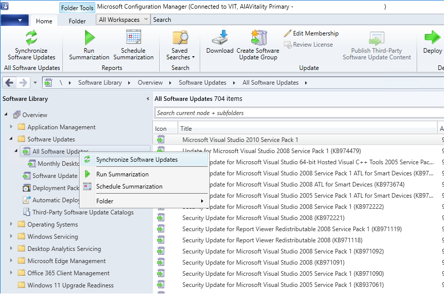
Task: Switch to the Folder ribbon tab
Action: [x=77, y=21]
